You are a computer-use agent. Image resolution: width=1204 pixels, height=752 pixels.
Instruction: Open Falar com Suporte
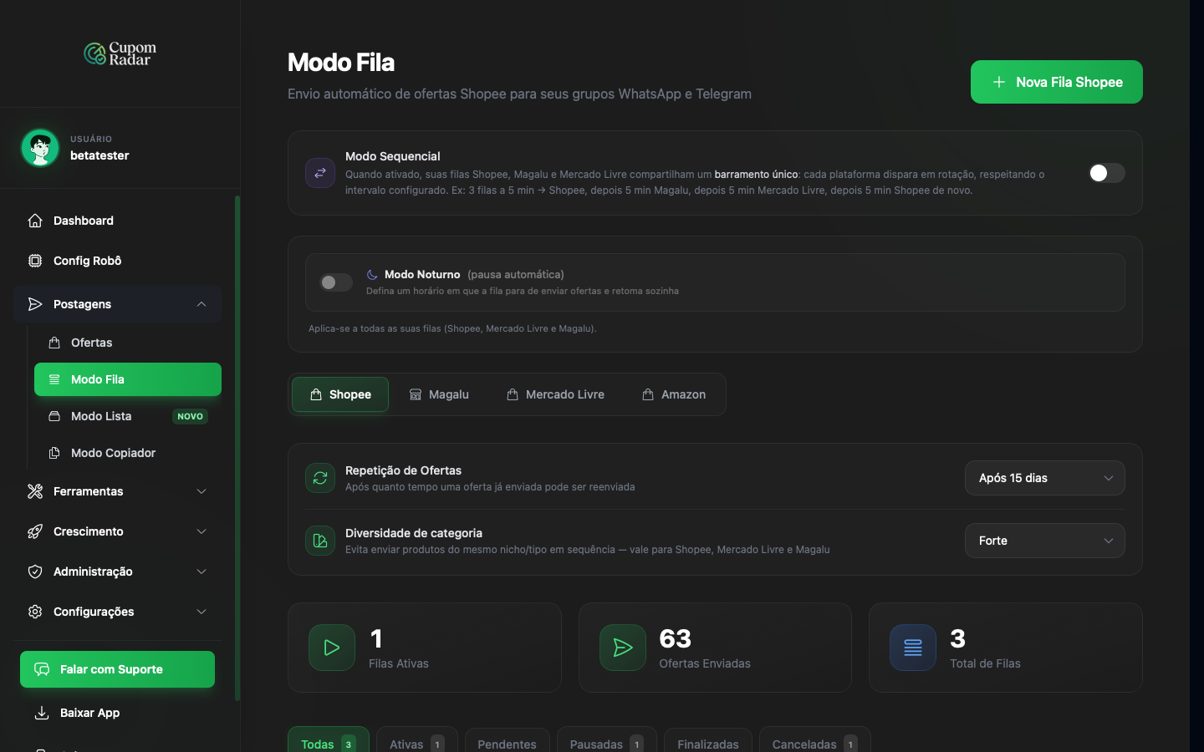117,669
